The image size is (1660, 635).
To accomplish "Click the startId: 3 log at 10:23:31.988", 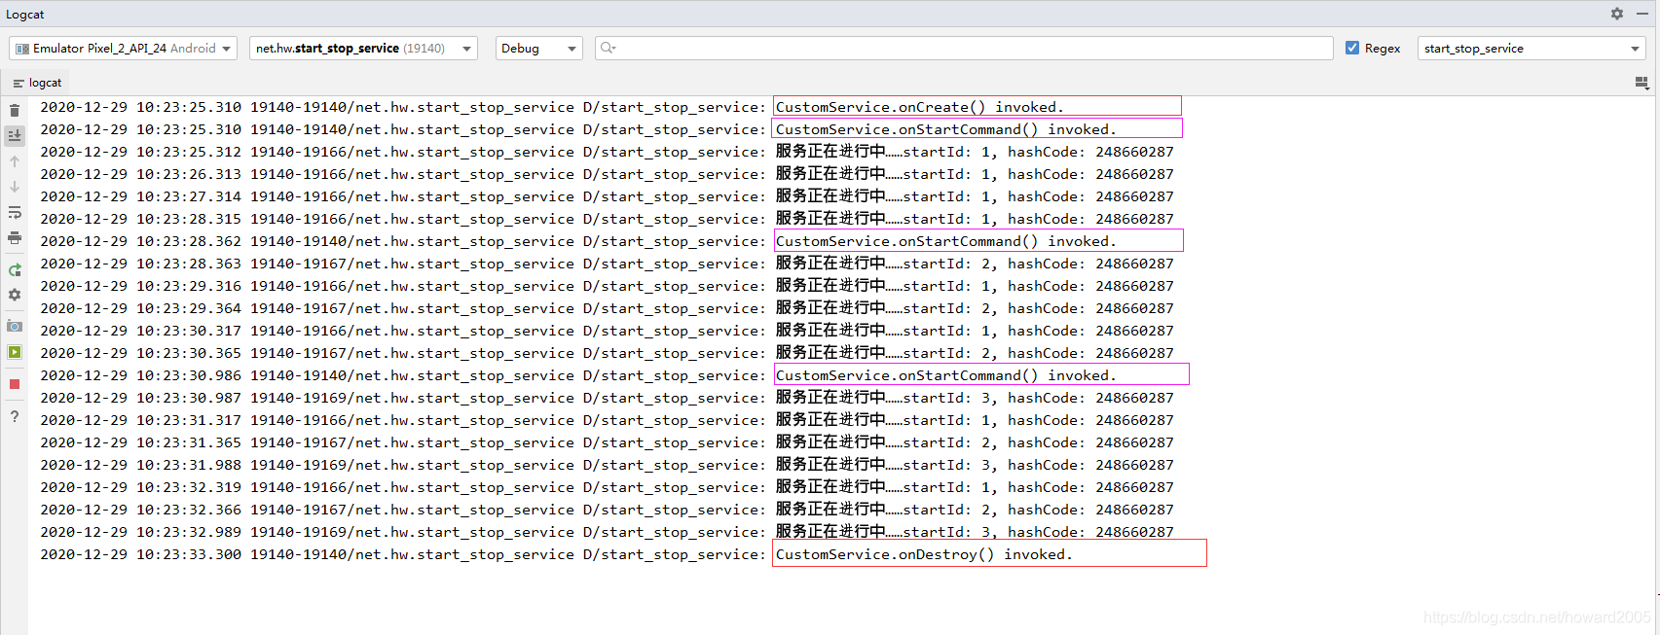I will click(x=975, y=465).
